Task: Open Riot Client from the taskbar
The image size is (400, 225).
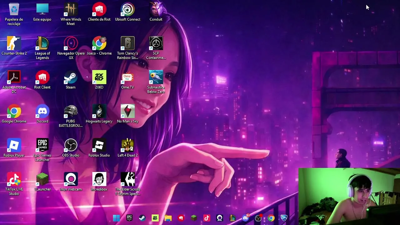Action: click(x=181, y=218)
